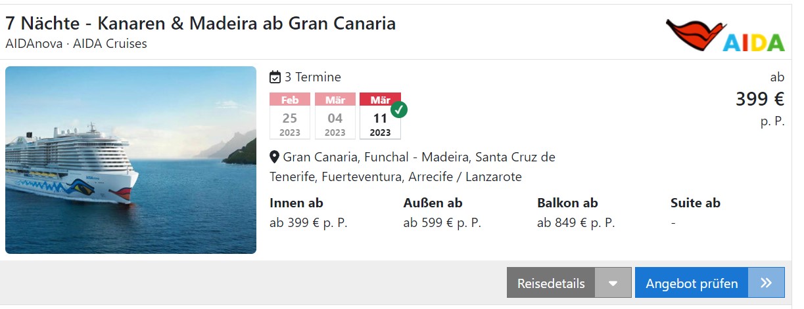Click the route text listing Gran Canaria, Funchal
This screenshot has width=804, height=309.
pos(413,167)
